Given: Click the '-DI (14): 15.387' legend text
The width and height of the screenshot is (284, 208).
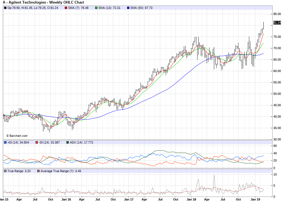Looking at the screenshot, I should coord(49,142).
